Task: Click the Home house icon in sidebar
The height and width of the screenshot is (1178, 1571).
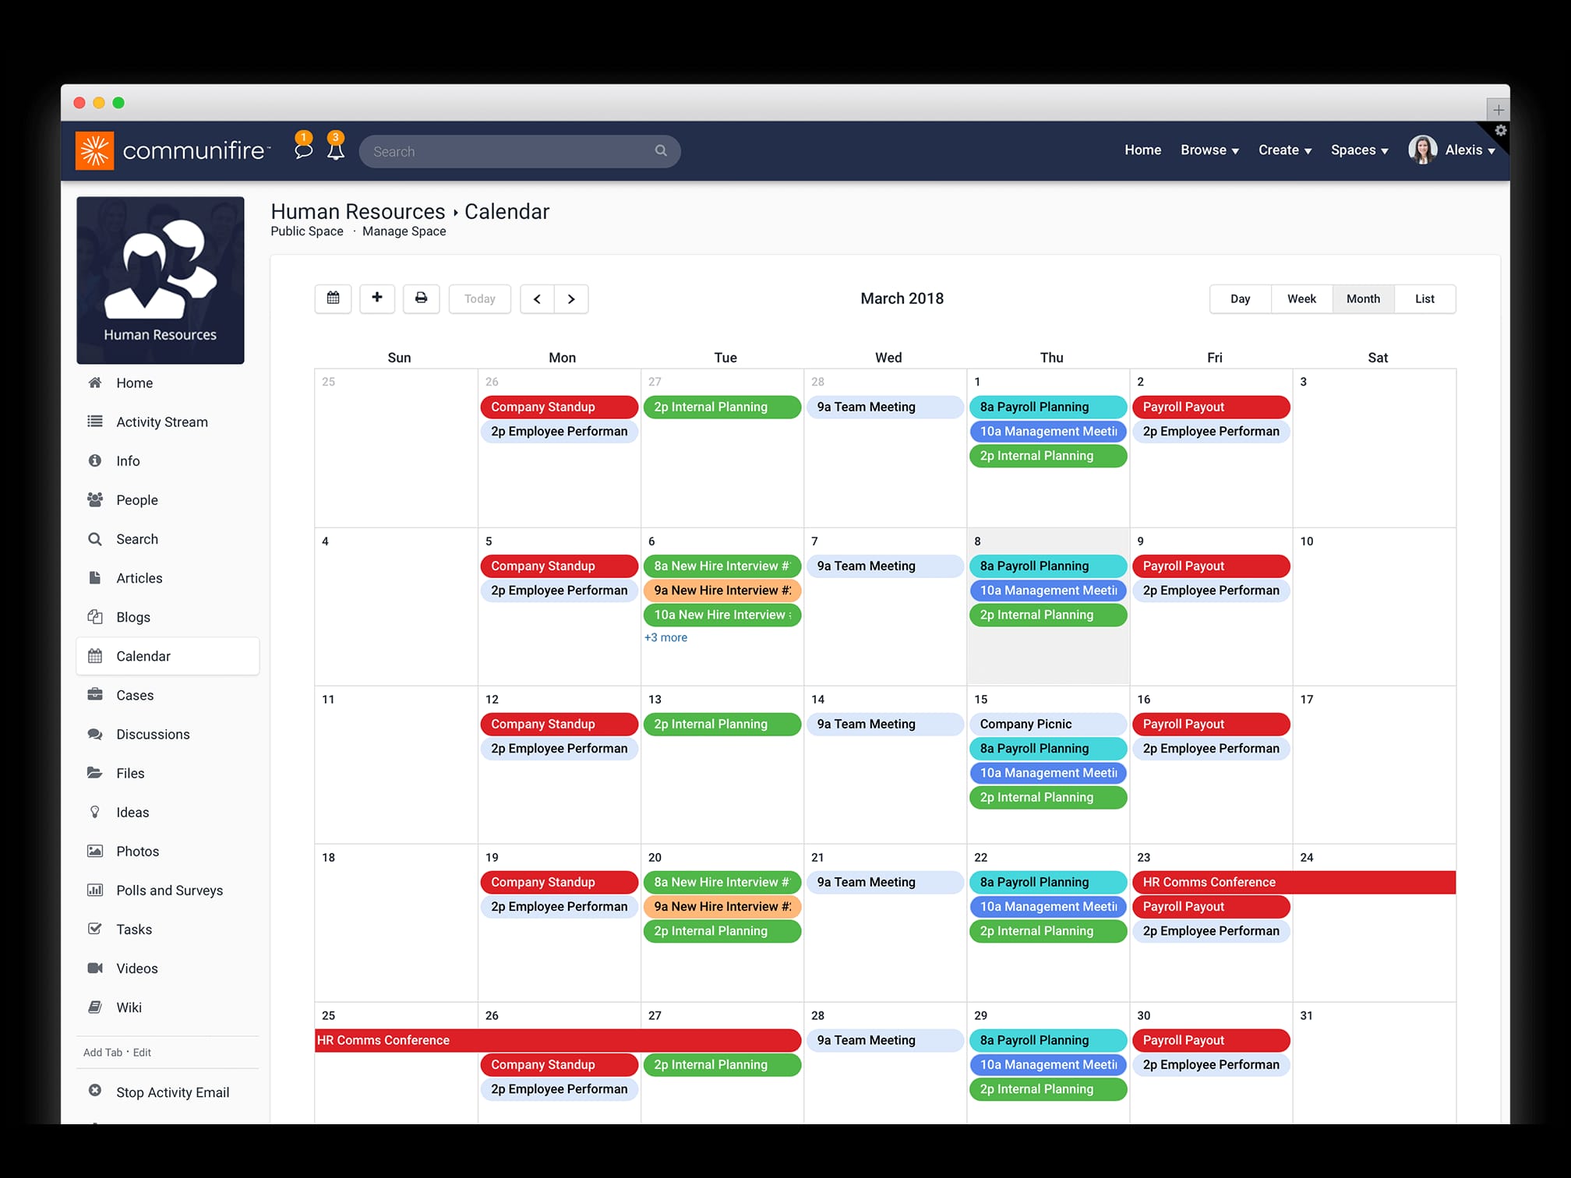Action: coord(95,383)
